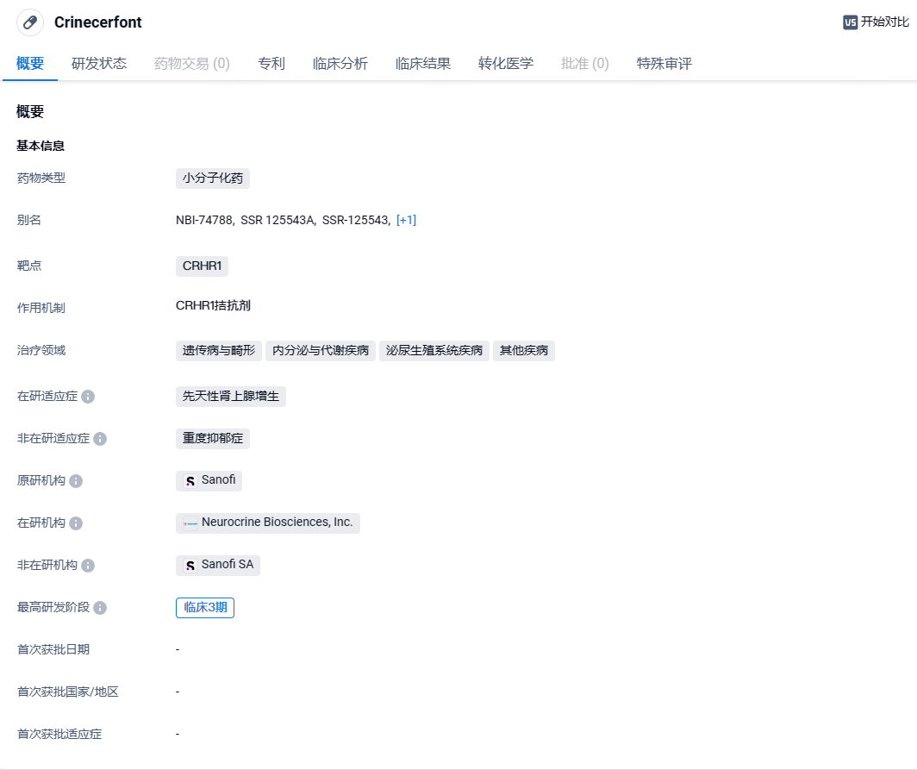Click info icon next to 在研适应症

(88, 397)
